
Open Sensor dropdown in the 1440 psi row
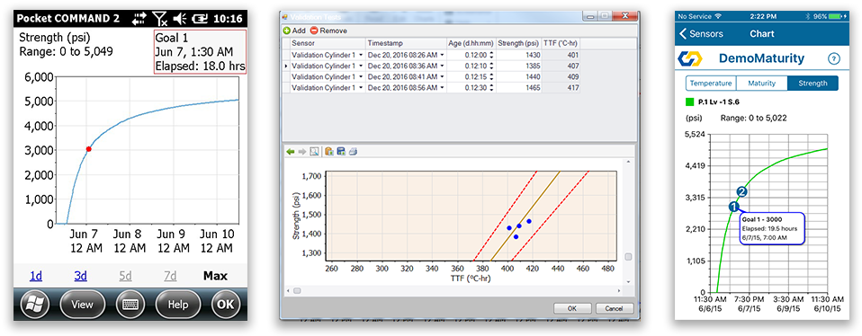(x=361, y=77)
